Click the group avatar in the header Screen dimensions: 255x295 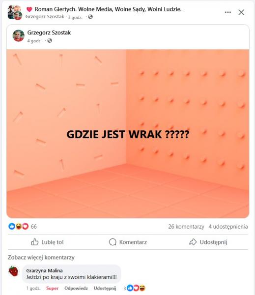tap(15, 13)
